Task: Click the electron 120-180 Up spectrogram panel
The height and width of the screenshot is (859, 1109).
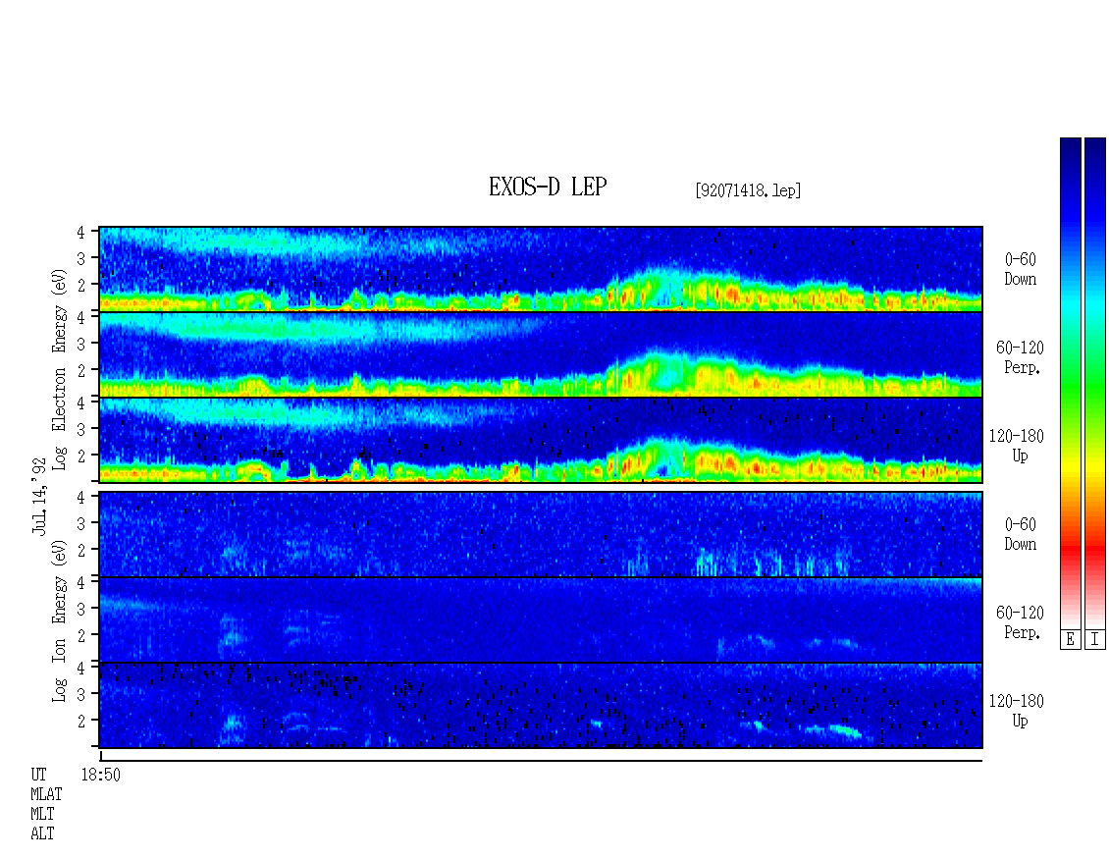Action: 541,440
